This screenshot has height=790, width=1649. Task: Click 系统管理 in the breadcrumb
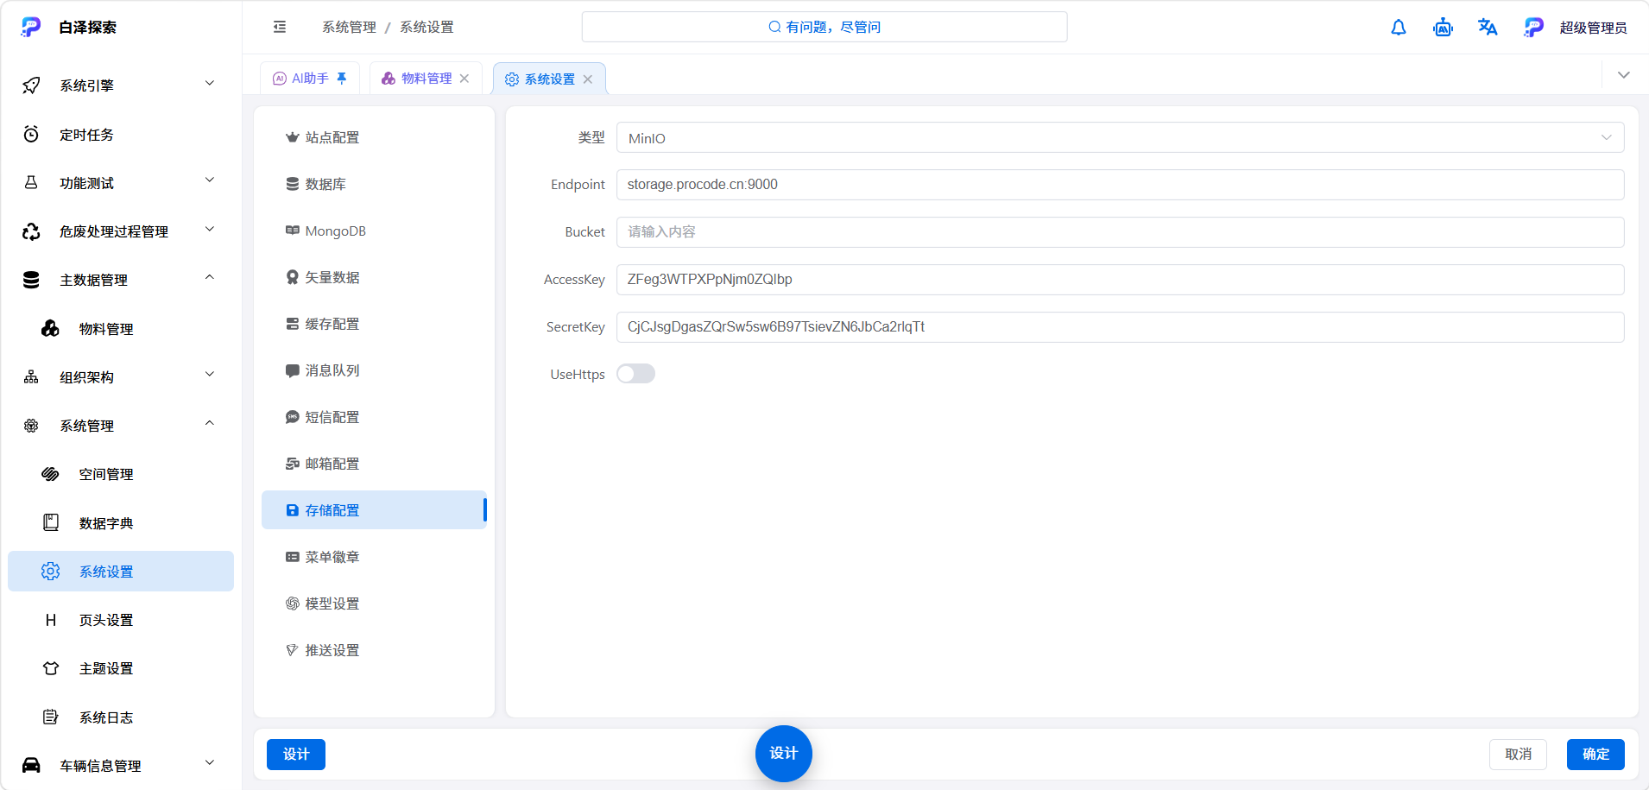(x=349, y=27)
